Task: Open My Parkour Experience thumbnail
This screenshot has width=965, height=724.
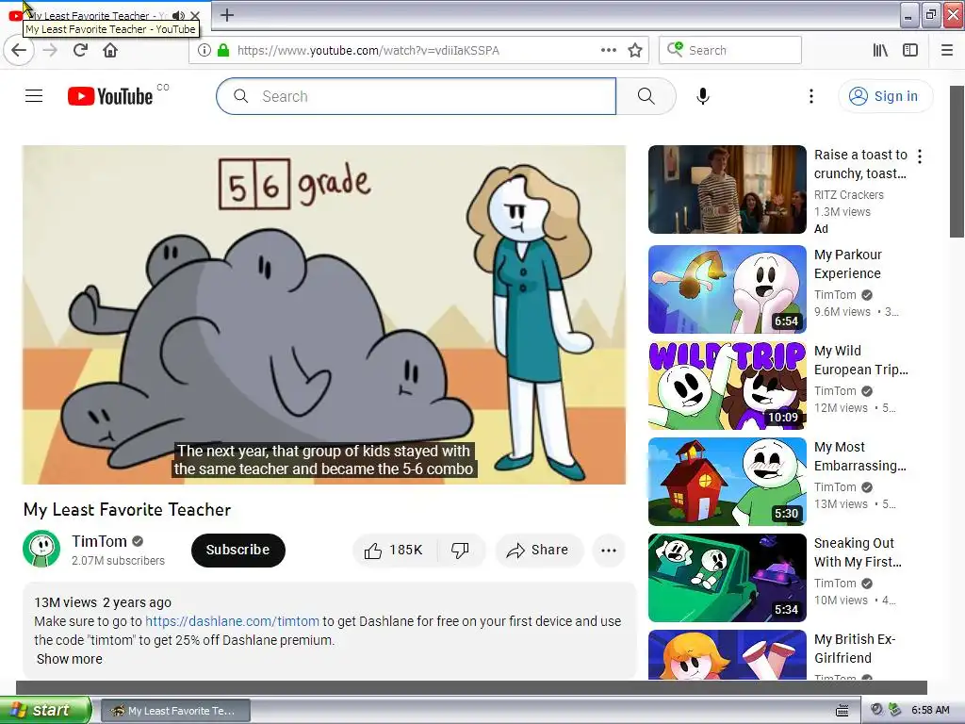Action: [727, 289]
